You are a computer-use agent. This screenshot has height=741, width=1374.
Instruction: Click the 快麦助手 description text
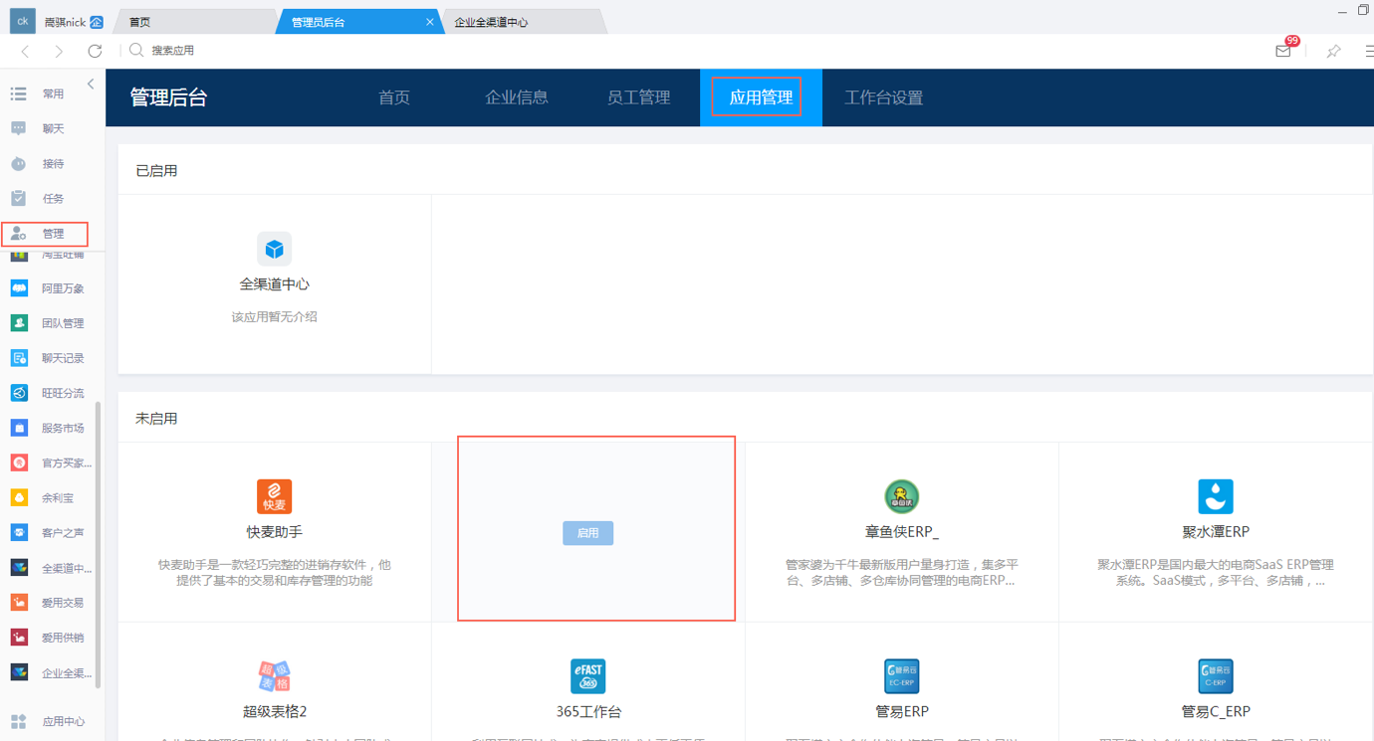274,573
